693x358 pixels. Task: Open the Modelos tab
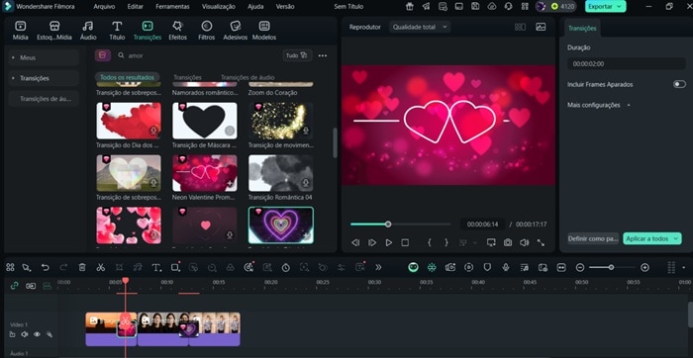(264, 31)
